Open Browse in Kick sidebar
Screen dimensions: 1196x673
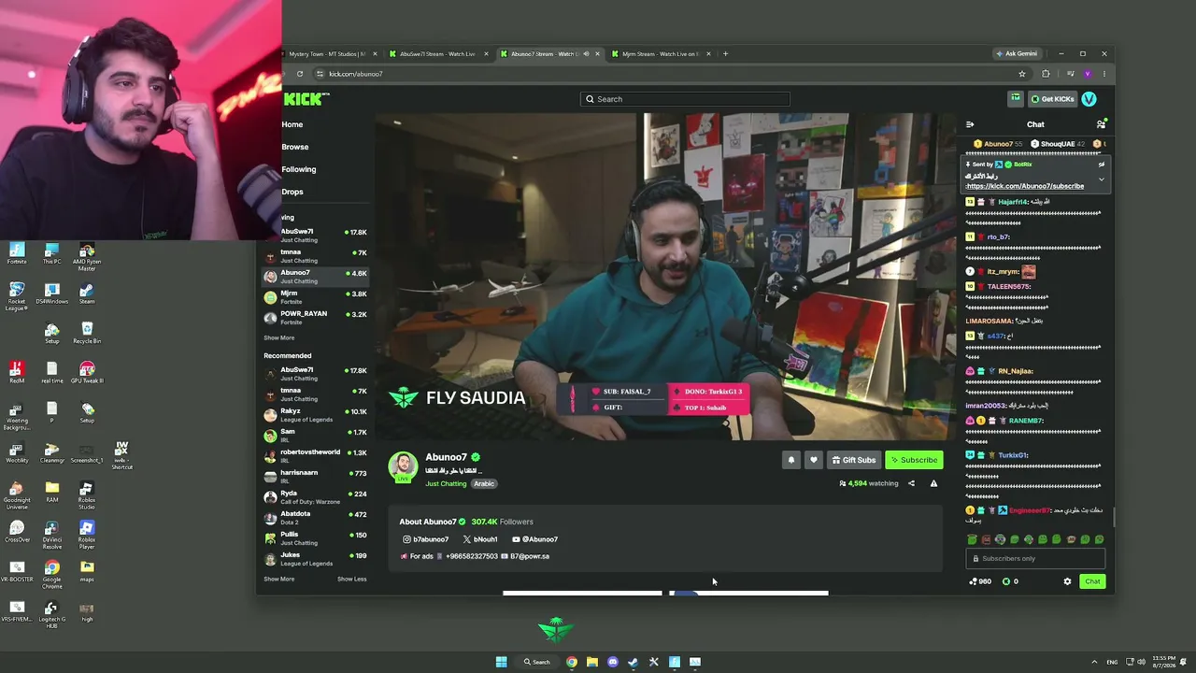point(295,147)
